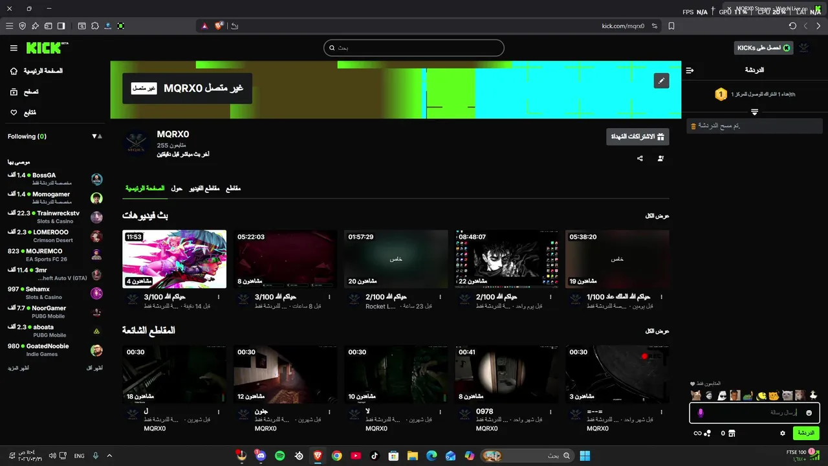Click show less under recommended channels
The height and width of the screenshot is (466, 828).
click(94, 368)
